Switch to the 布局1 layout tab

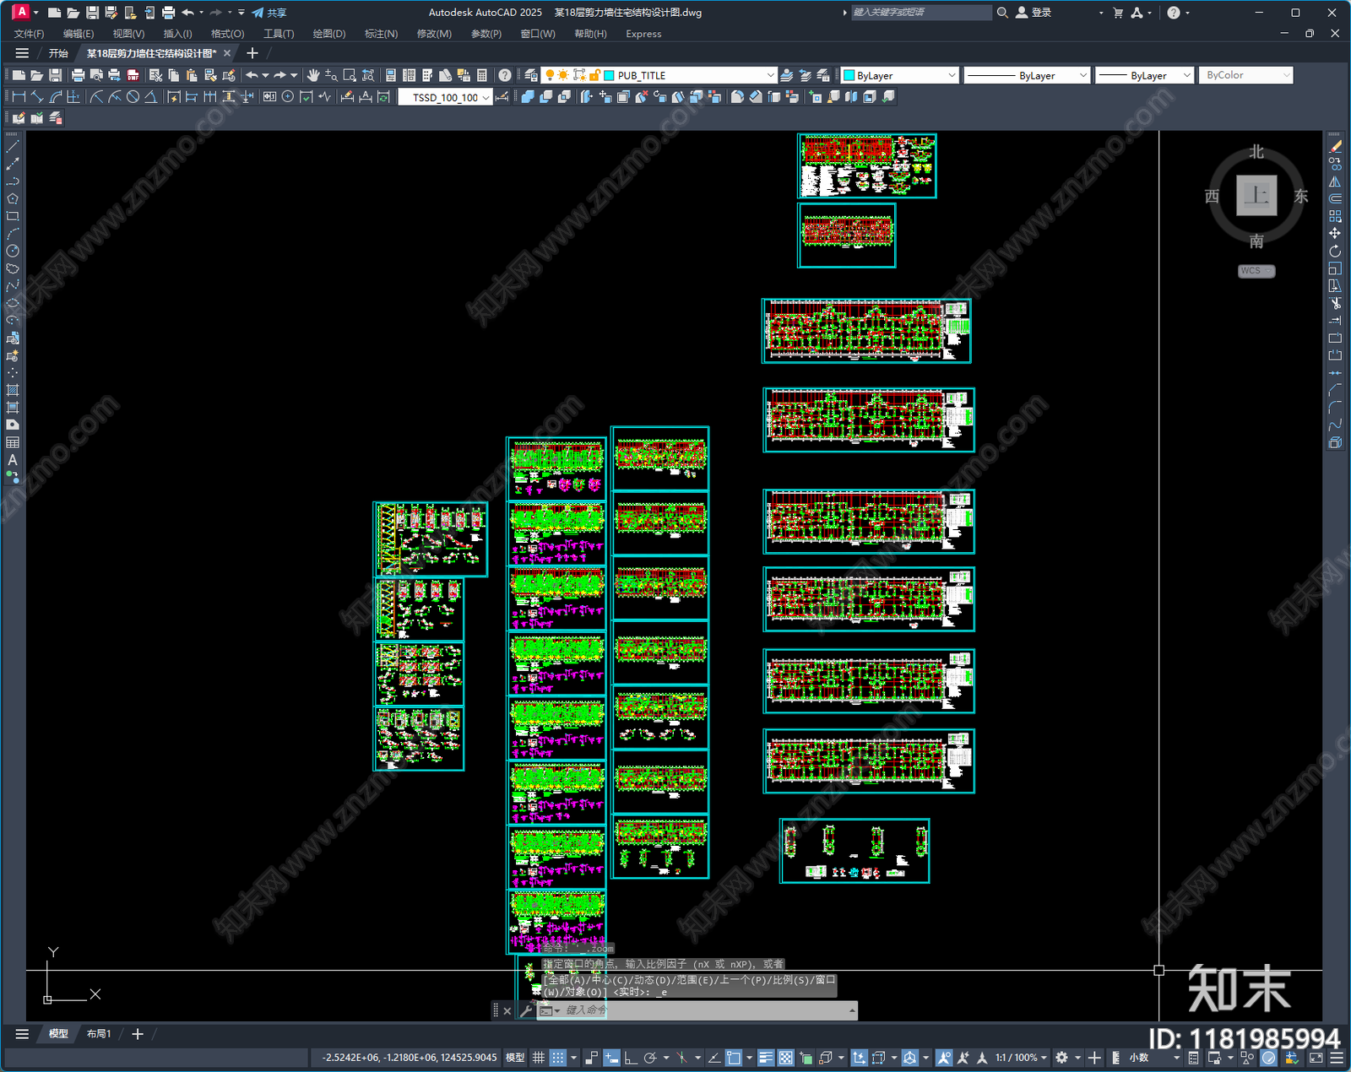tap(99, 1034)
